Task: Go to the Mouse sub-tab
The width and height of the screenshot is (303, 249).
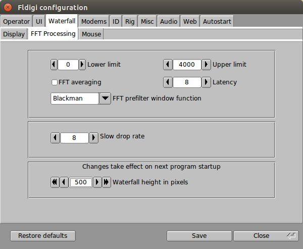Action: [91, 34]
